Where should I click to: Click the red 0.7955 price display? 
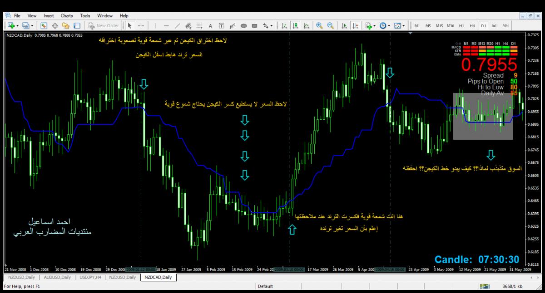(489, 64)
